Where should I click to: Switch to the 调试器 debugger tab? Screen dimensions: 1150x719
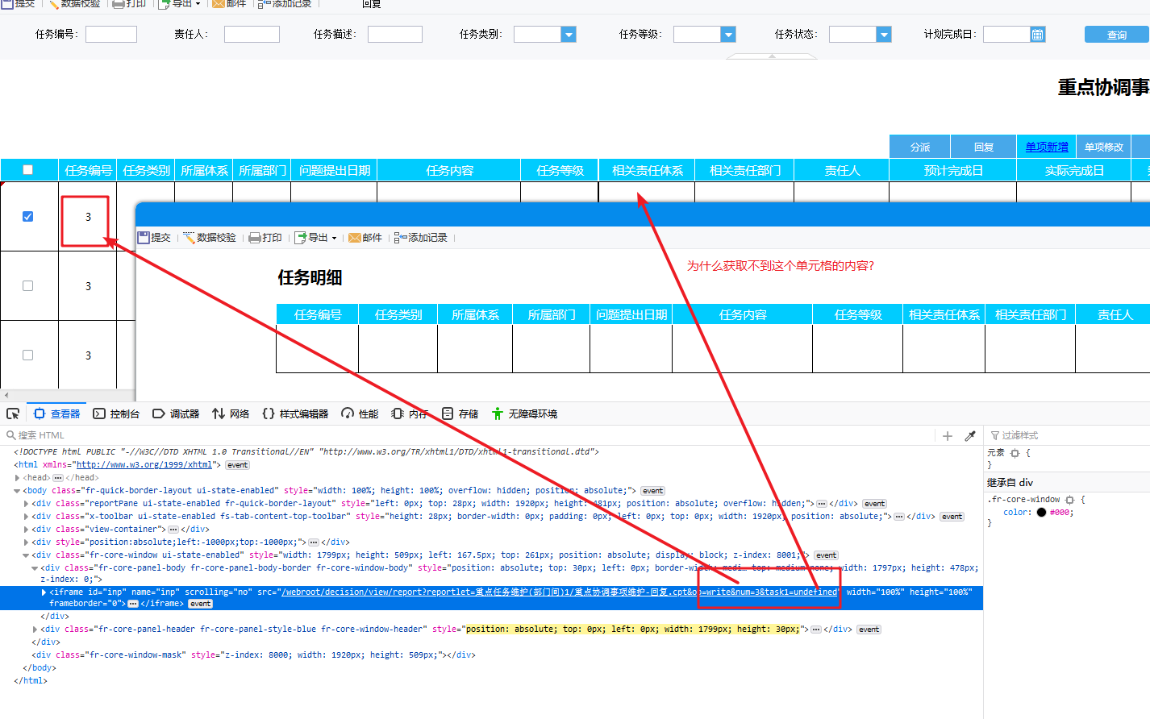pyautogui.click(x=176, y=414)
